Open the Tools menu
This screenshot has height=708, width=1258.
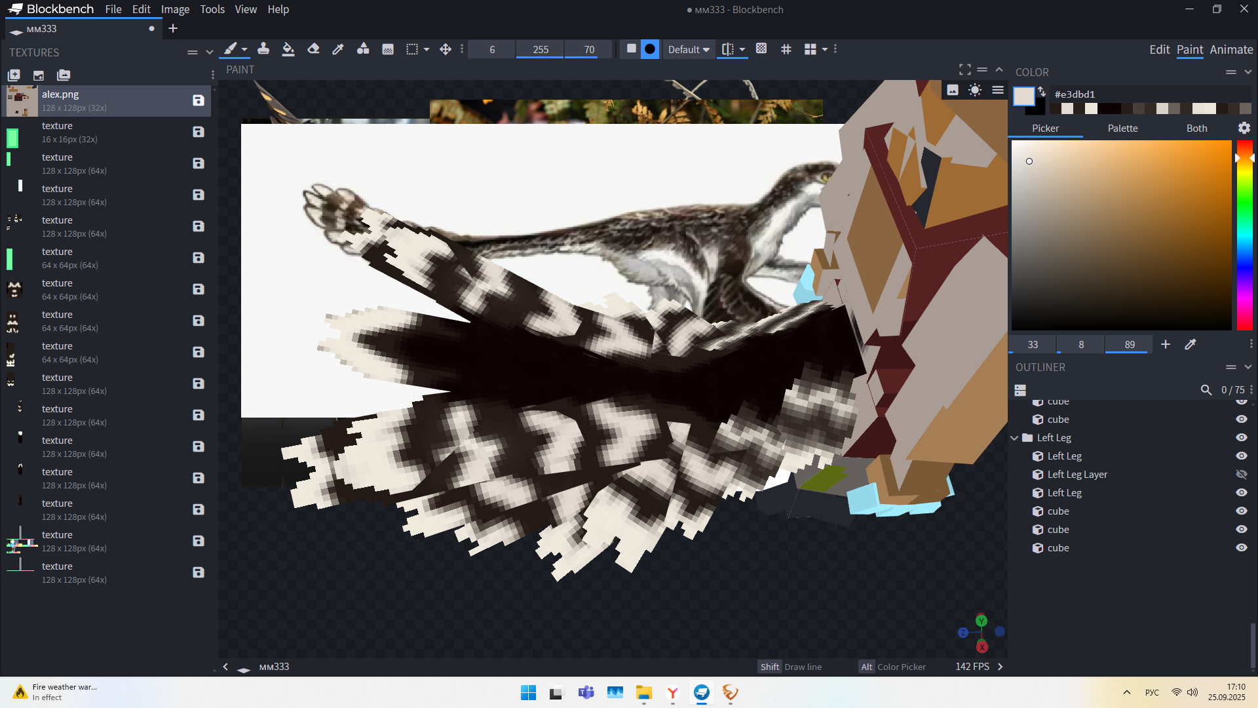[x=212, y=9]
